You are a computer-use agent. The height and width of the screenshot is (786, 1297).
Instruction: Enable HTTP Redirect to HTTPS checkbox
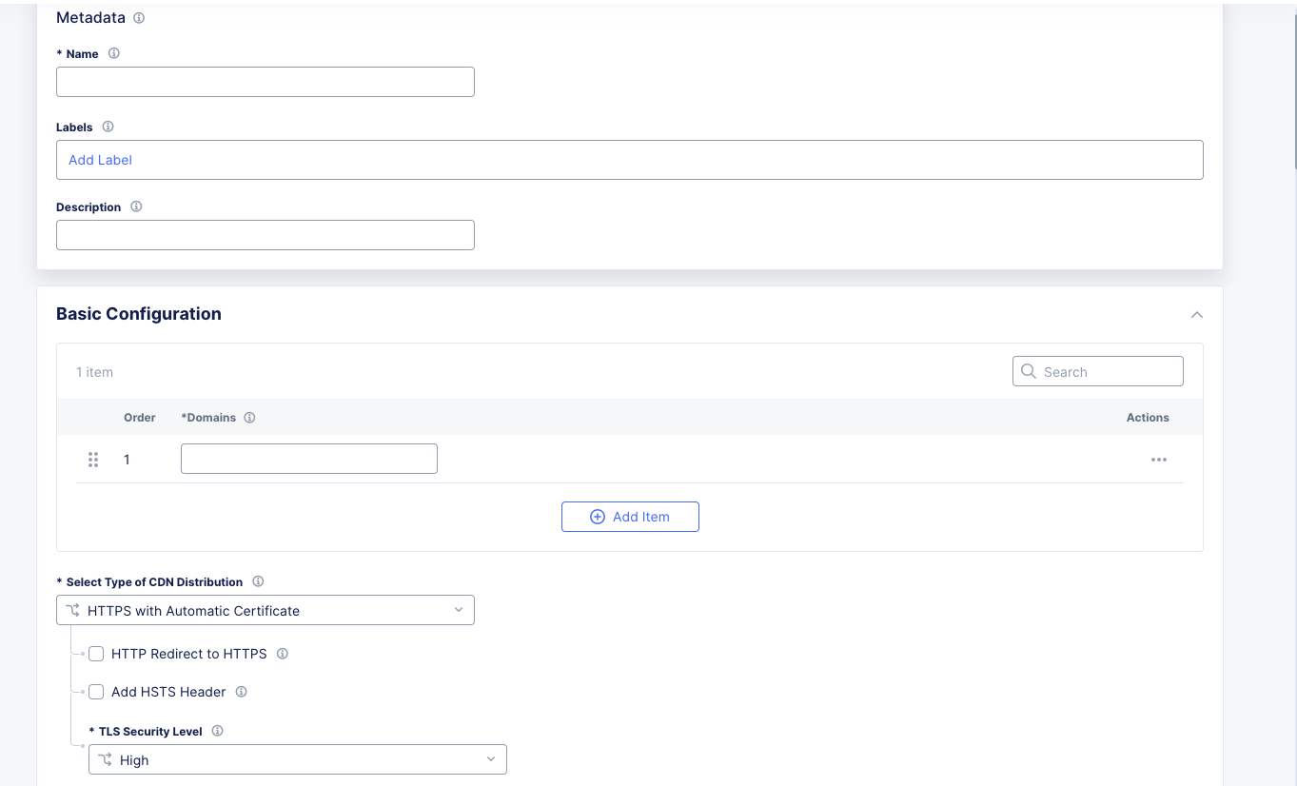coord(96,654)
